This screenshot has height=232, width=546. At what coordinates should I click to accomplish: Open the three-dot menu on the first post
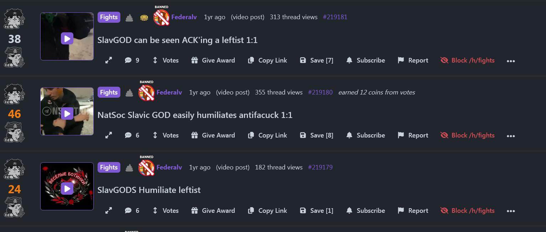click(511, 61)
